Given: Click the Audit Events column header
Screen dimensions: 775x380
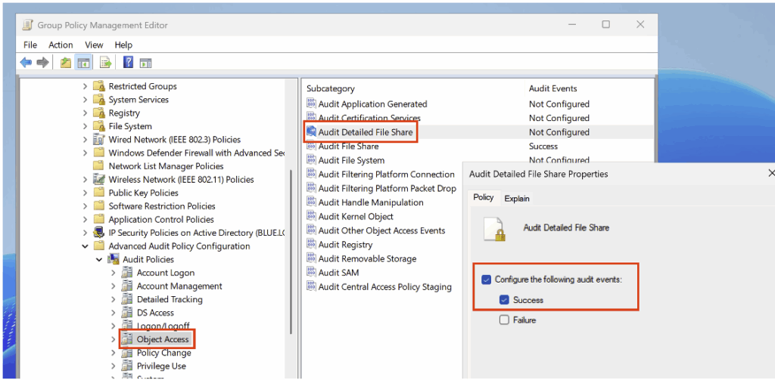Looking at the screenshot, I should (x=552, y=88).
